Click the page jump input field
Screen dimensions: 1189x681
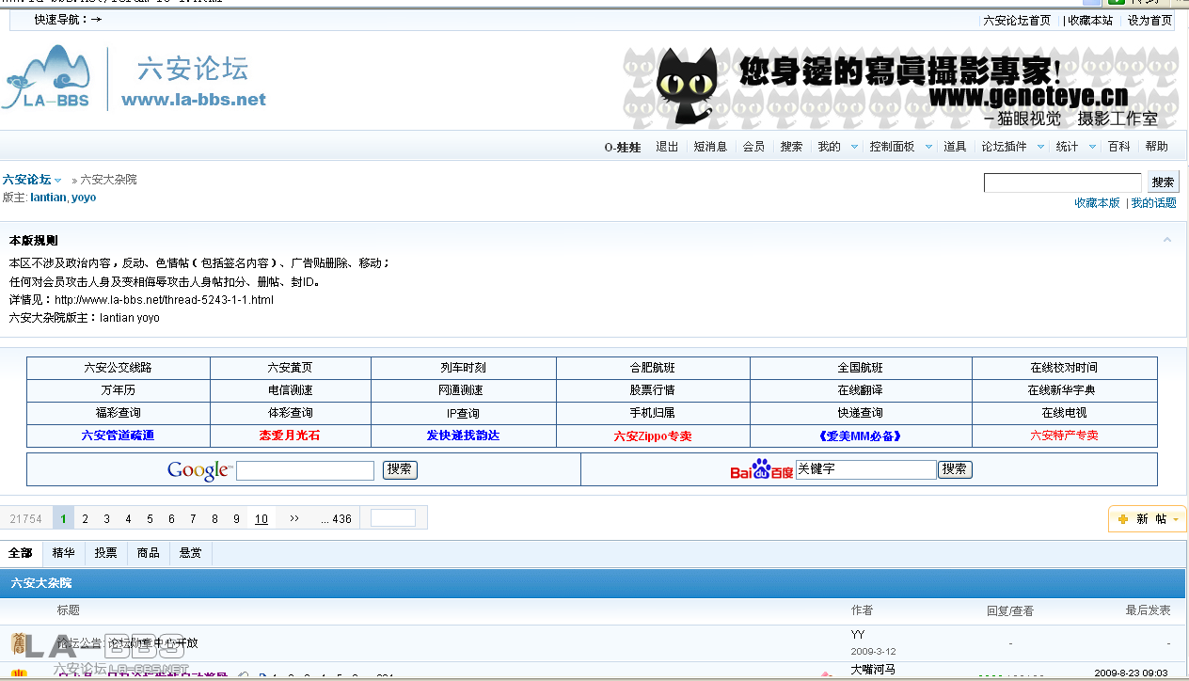(x=393, y=516)
